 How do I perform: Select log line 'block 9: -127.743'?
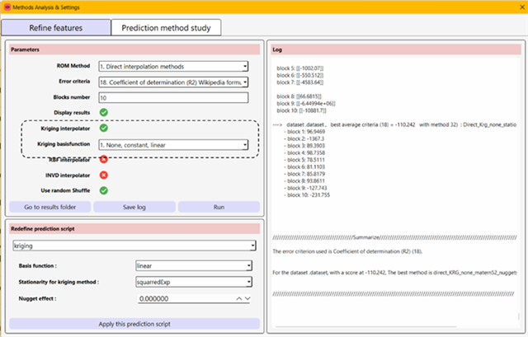(x=305, y=188)
